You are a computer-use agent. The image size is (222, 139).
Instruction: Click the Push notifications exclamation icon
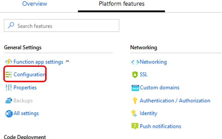135,126
